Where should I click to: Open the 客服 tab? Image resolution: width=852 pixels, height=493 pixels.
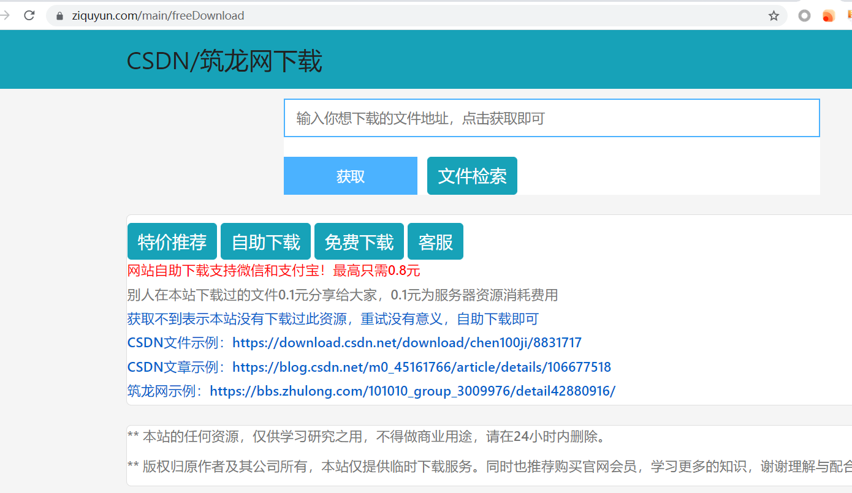tap(435, 241)
